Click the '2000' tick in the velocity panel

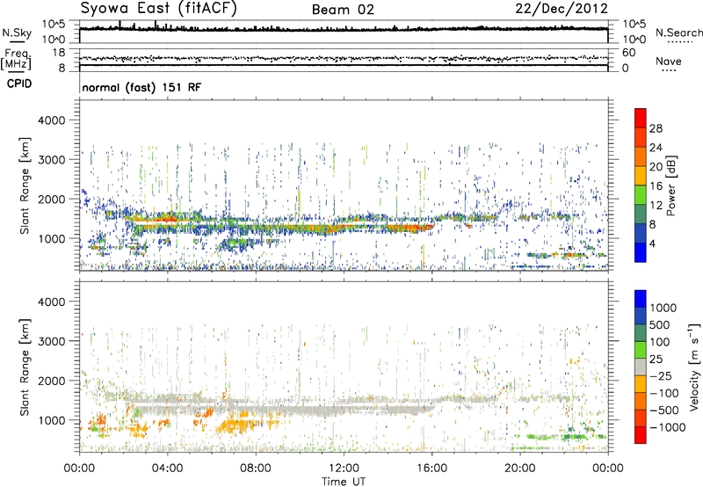tap(52, 381)
